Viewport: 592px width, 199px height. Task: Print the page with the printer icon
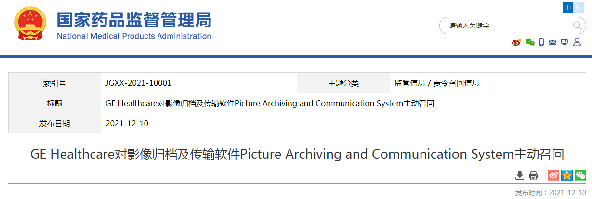(533, 175)
